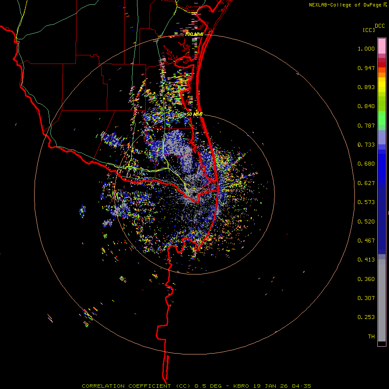389x389 pixels.
Task: Click the 0.893 scale value
Action: pos(366,87)
